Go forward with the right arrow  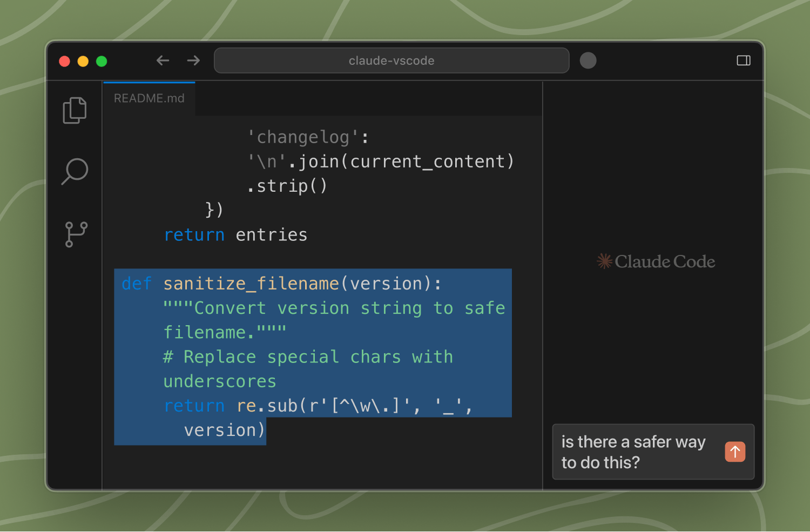click(x=193, y=60)
